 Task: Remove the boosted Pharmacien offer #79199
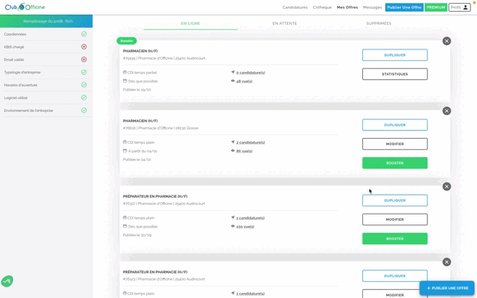point(446,41)
